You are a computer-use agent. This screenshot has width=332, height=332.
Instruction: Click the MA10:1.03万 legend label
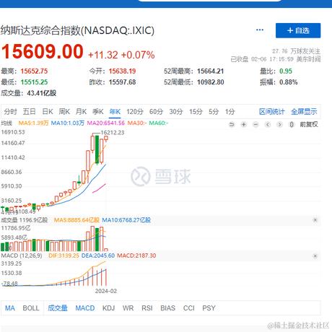(x=68, y=123)
